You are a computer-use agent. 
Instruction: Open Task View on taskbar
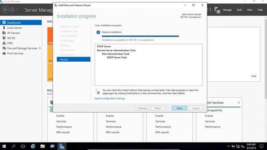click(x=23, y=146)
